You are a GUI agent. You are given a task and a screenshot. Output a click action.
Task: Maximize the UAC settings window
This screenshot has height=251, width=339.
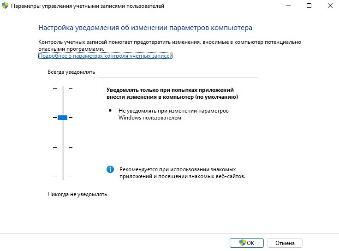(309, 6)
